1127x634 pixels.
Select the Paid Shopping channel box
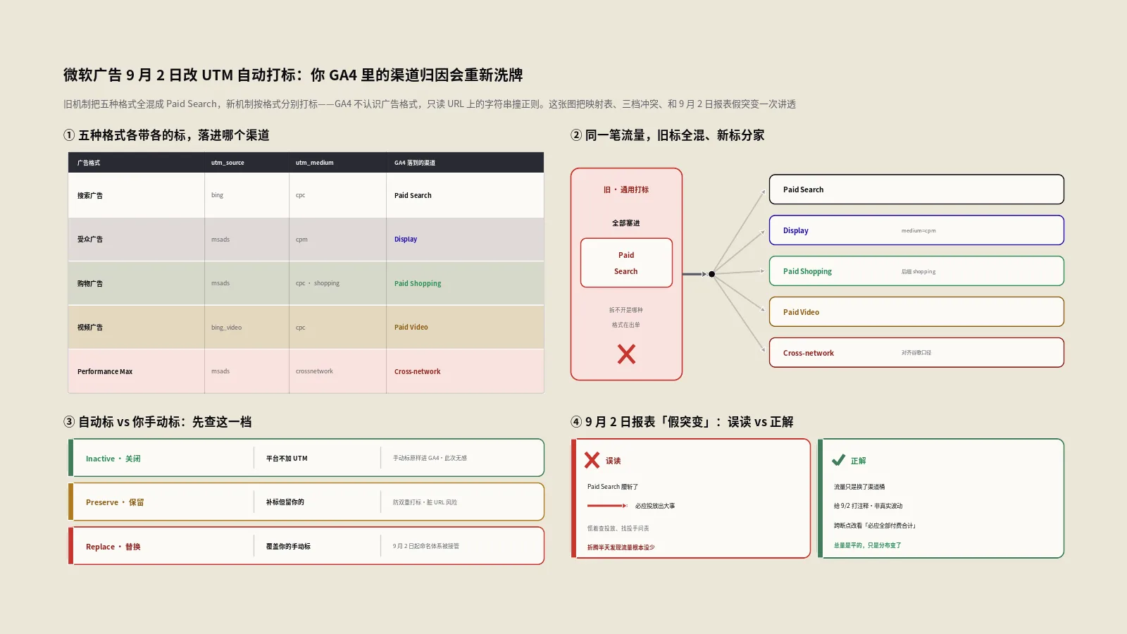pyautogui.click(x=916, y=271)
